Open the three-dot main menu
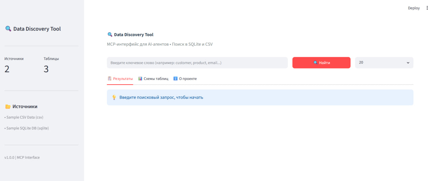 pos(427,8)
